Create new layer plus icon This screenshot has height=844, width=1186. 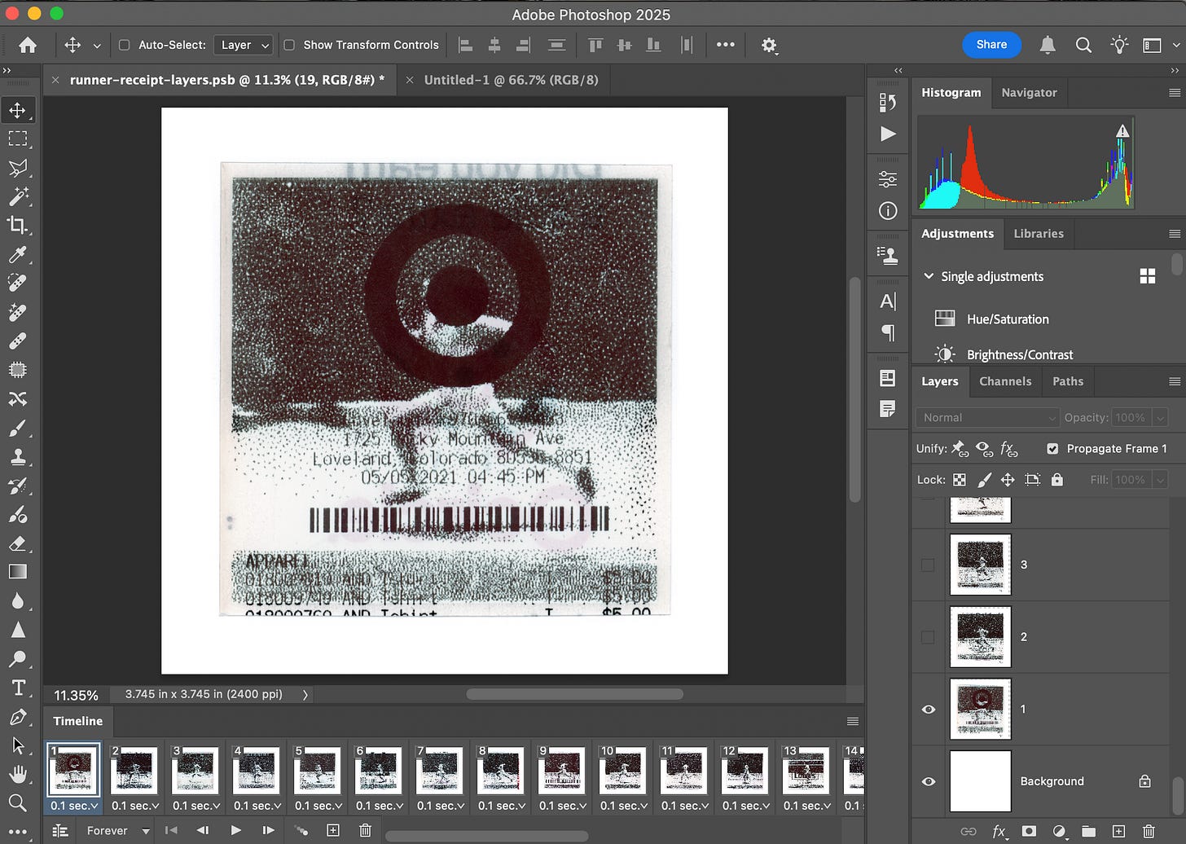pyautogui.click(x=1119, y=831)
